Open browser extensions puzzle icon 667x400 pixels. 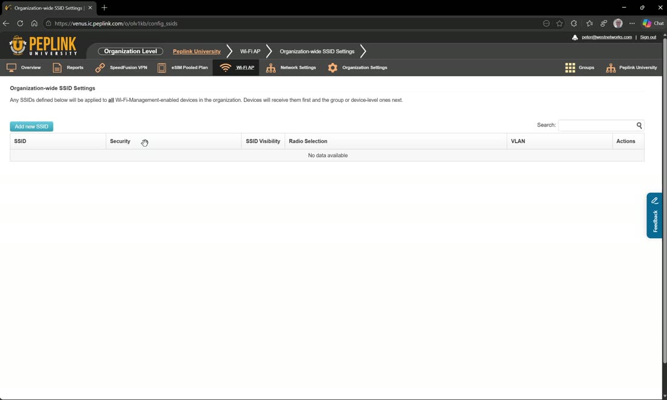click(574, 24)
